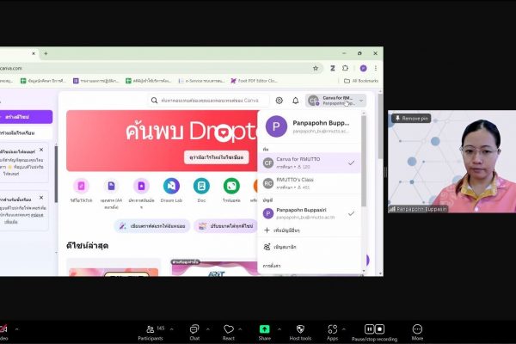The height and width of the screenshot is (344, 516).
Task: Click the account menu scrollbar
Action: [x=364, y=162]
